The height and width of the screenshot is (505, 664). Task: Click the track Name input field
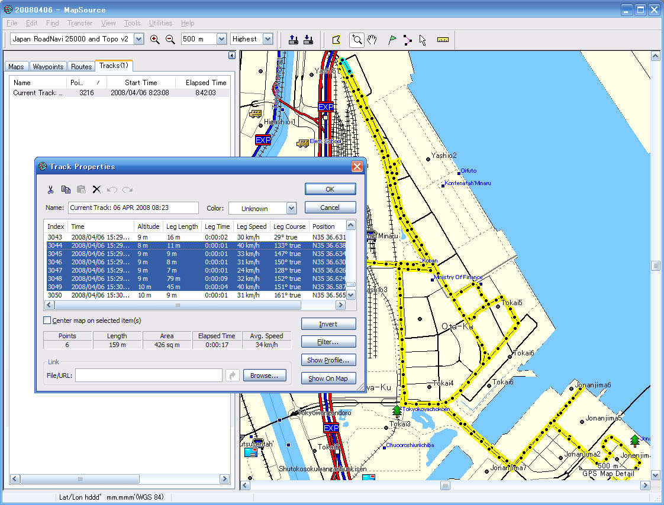(133, 208)
